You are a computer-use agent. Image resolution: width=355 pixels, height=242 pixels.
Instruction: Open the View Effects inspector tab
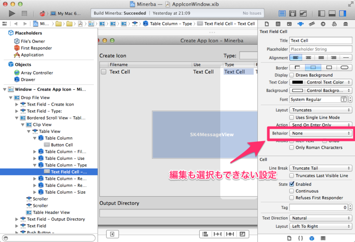[x=346, y=24]
